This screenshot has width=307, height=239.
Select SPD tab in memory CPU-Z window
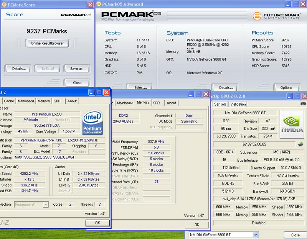coord(156,103)
